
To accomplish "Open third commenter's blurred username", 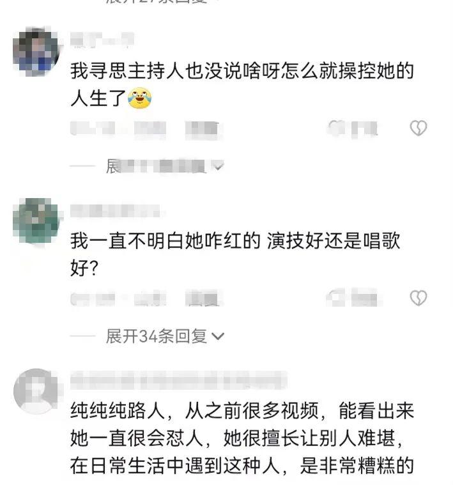I will pos(179,380).
